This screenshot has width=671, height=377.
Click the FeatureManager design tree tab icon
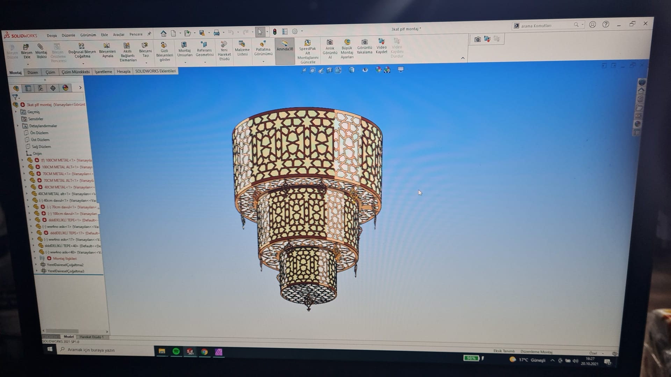[x=16, y=88]
